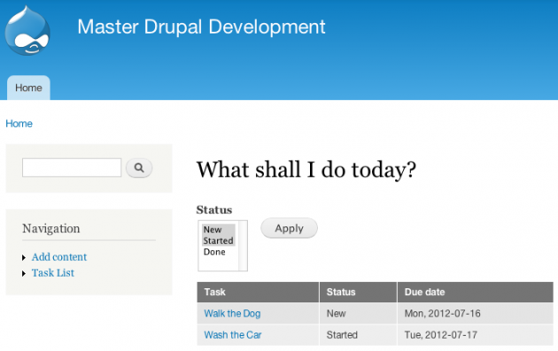The height and width of the screenshot is (351, 558).
Task: Click the Status list box scrollbar
Action: 243,246
